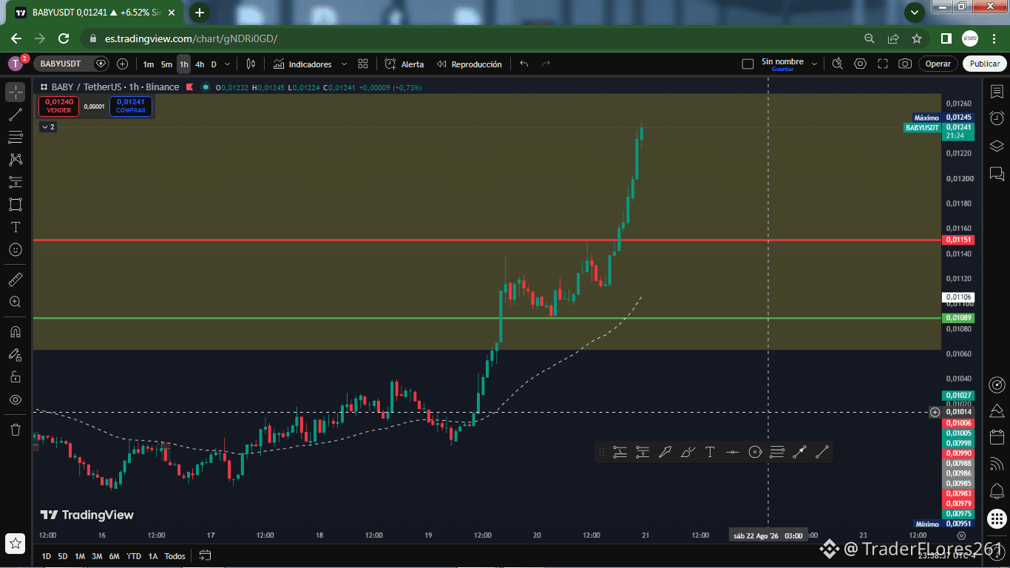Redo the chart action
The image size is (1010, 568).
[x=546, y=64]
